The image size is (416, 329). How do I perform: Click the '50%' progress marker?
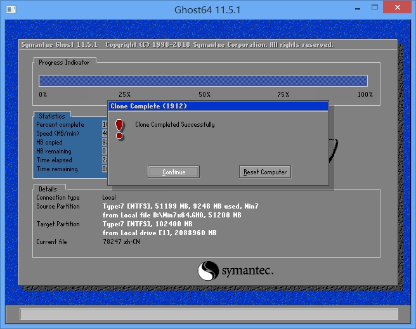(x=205, y=94)
